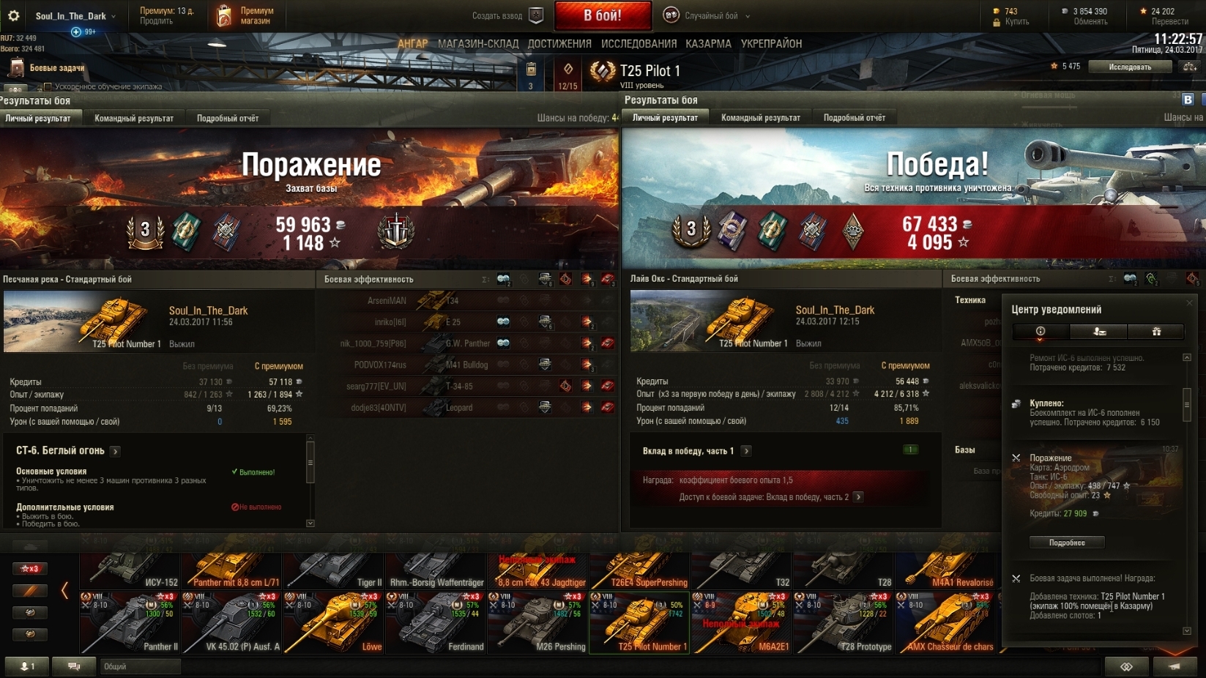Image resolution: width=1206 pixels, height=678 pixels.
Task: Open Командный результат tab in defeat report
Action: coord(134,118)
